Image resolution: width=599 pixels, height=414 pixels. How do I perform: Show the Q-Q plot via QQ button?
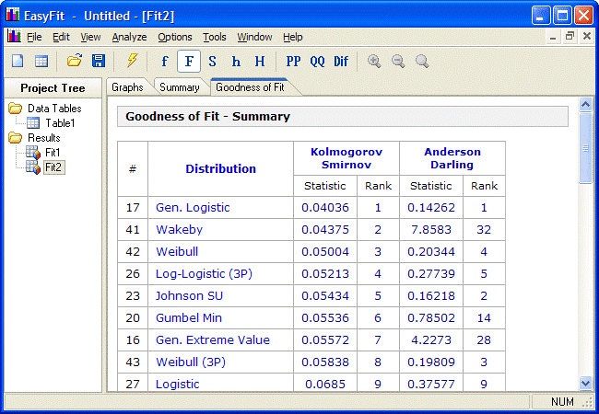(317, 62)
